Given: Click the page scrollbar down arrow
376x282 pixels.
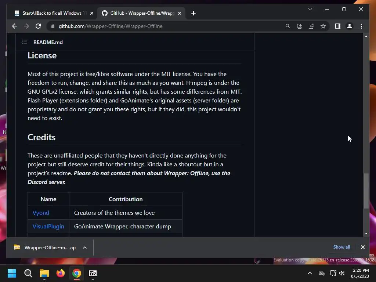Looking at the screenshot, I should coord(366,233).
